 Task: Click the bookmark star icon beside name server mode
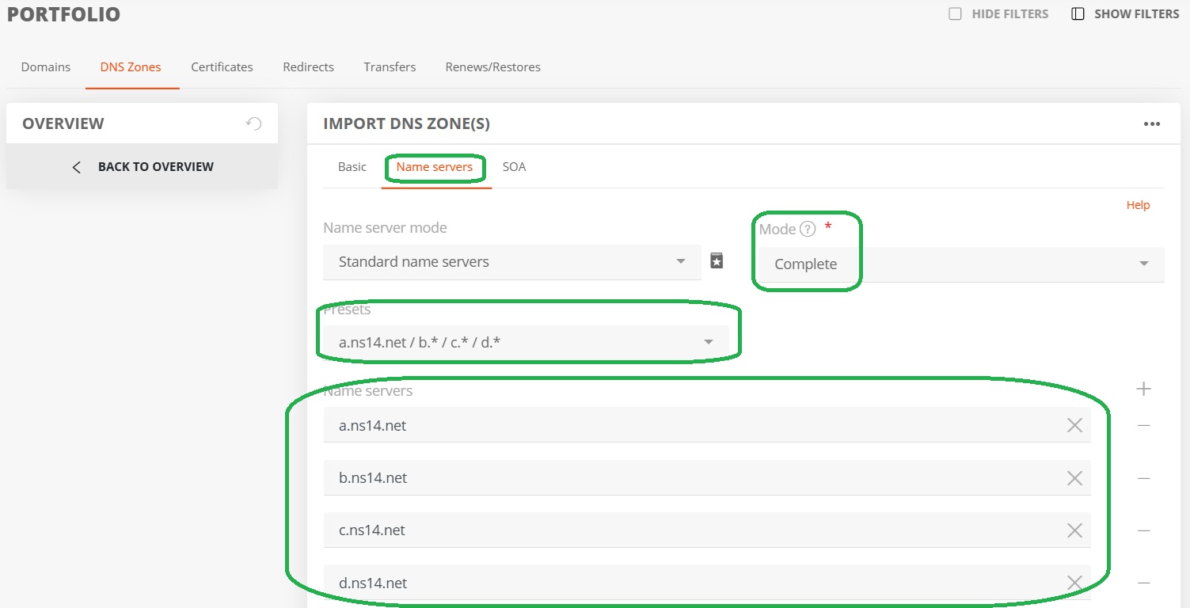tap(717, 261)
